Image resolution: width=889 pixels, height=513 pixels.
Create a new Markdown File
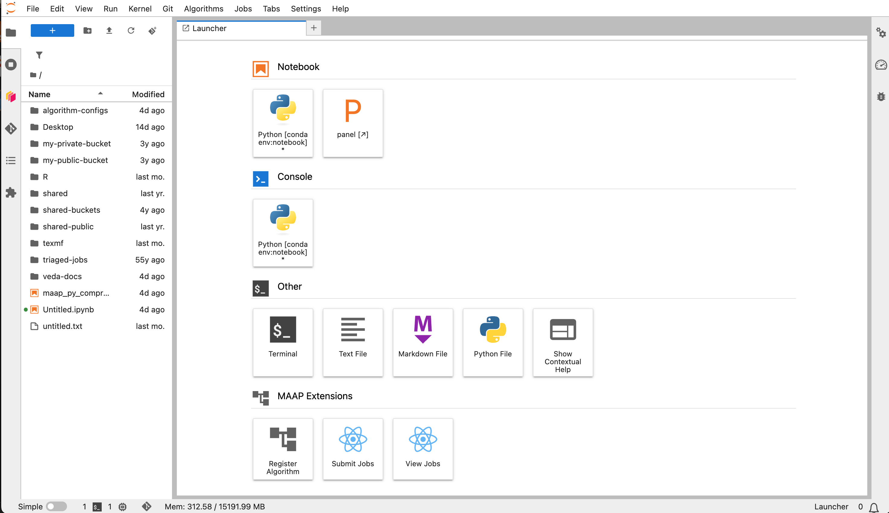click(423, 343)
